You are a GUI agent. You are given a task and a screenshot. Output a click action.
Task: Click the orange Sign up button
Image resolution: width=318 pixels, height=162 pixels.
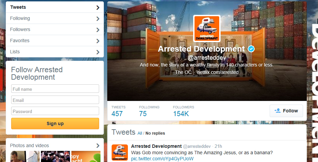coord(55,124)
